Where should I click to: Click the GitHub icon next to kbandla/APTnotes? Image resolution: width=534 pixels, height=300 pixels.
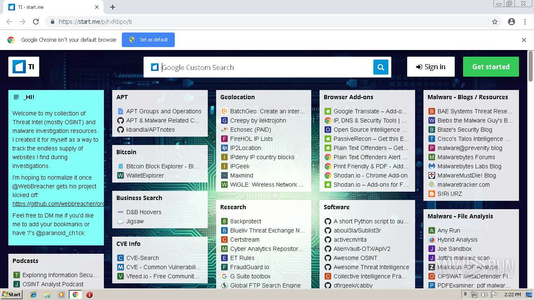[120, 130]
